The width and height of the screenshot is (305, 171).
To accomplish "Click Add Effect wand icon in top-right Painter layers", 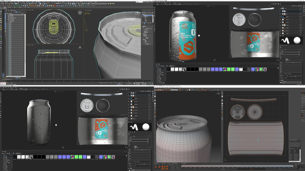I will tap(292, 6).
